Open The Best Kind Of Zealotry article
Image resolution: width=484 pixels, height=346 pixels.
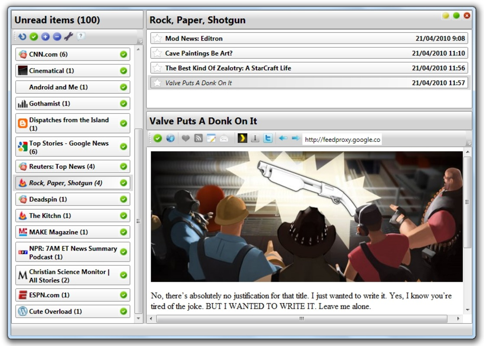click(309, 68)
